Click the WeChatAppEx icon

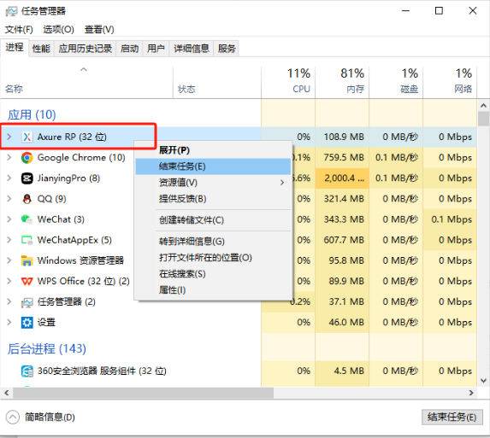point(27,240)
